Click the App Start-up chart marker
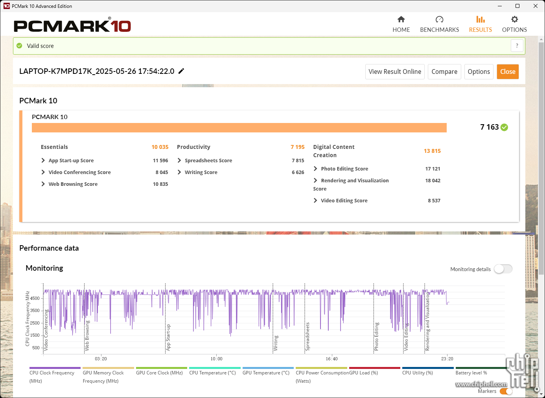 pos(168,337)
